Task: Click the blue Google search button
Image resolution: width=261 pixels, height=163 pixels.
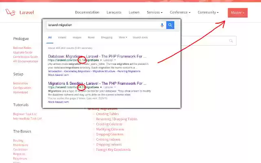Action: (170, 25)
